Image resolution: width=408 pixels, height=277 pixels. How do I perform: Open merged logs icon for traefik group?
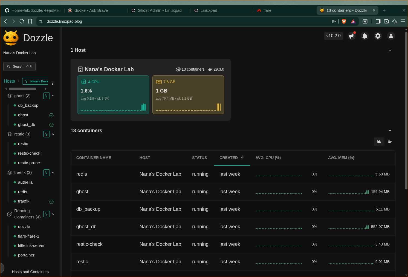coord(47,173)
